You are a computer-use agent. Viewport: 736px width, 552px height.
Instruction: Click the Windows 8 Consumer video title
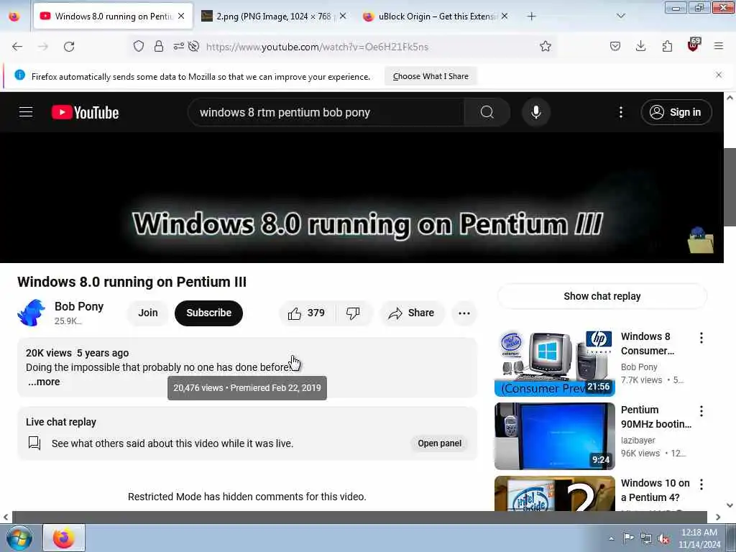click(648, 344)
